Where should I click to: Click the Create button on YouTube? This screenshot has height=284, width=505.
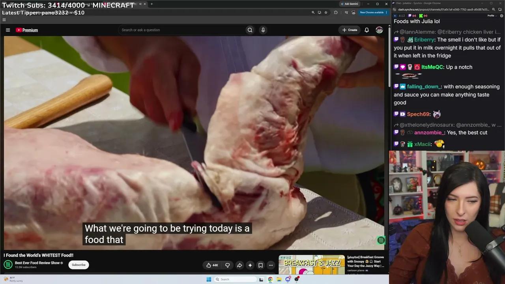click(x=350, y=30)
